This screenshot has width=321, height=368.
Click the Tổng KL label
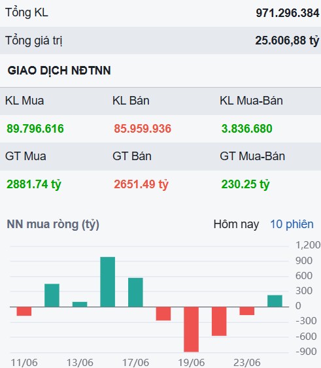(27, 12)
